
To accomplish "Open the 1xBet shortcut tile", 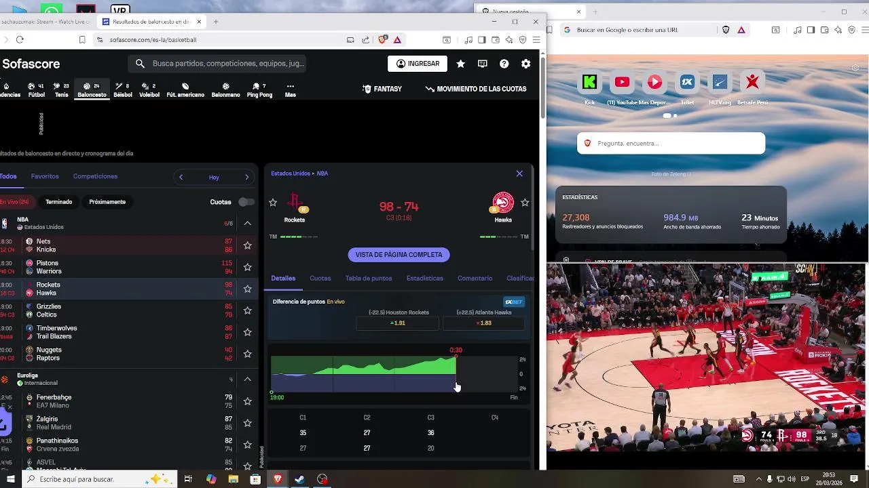I will coord(687,82).
